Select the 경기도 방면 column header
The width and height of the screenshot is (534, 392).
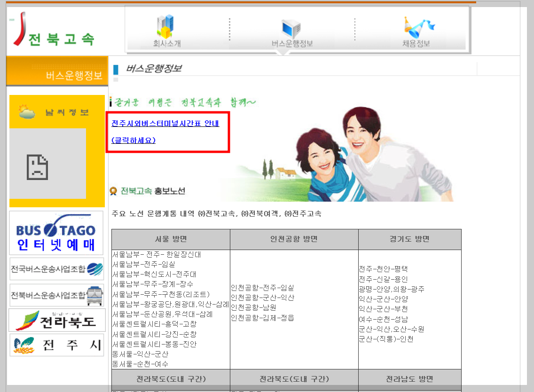click(x=410, y=239)
